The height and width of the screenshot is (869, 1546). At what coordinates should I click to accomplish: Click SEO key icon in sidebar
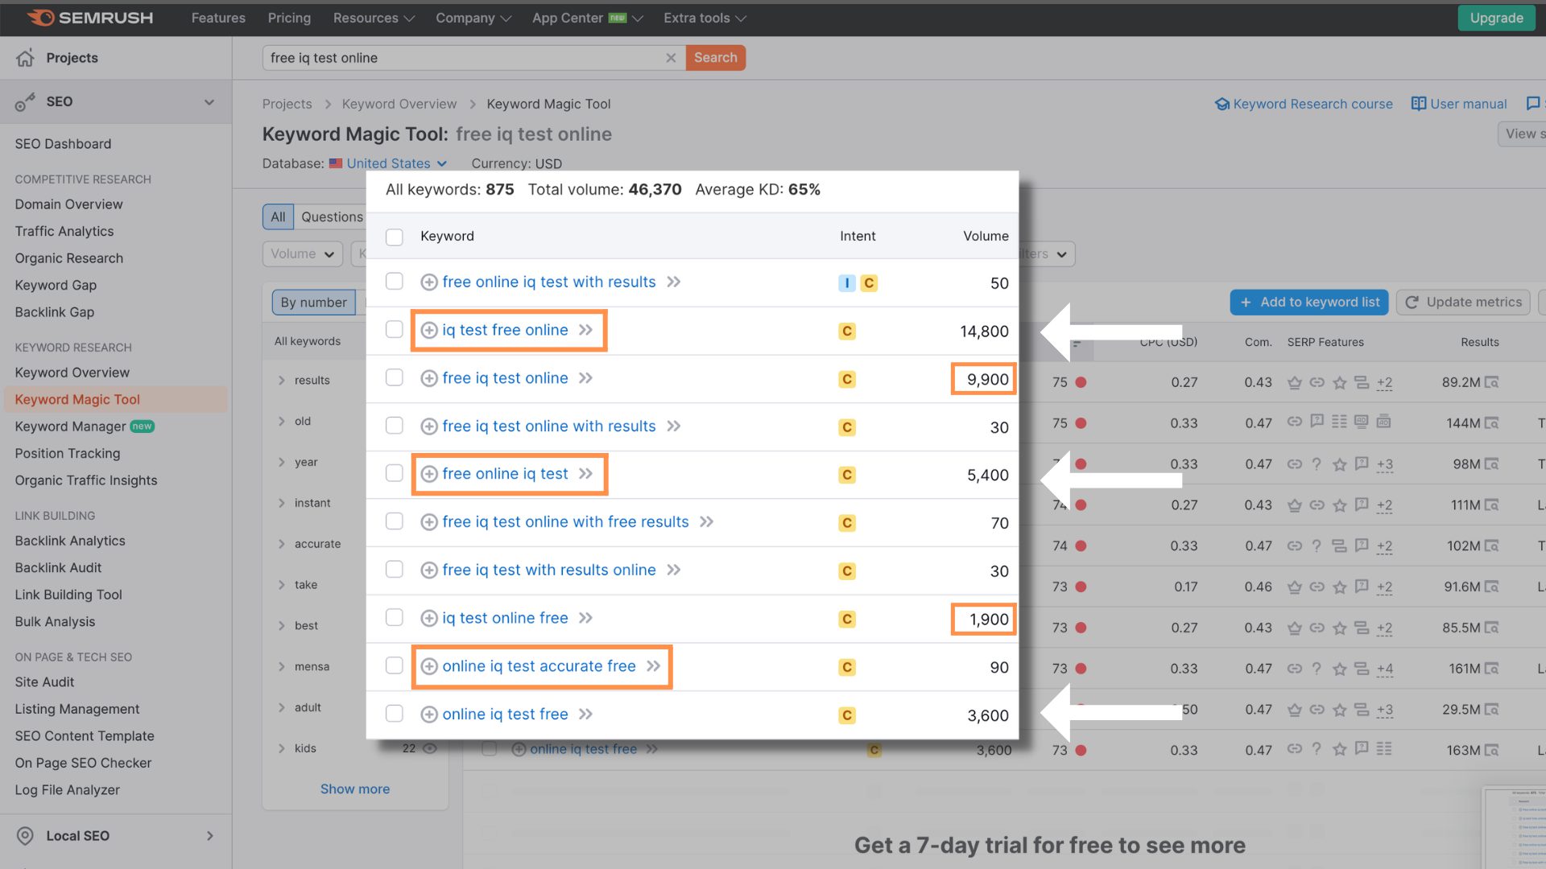pyautogui.click(x=25, y=102)
